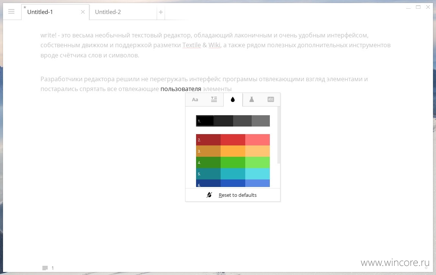Choose the light pink-red swatch
436x275 pixels.
pyautogui.click(x=257, y=140)
